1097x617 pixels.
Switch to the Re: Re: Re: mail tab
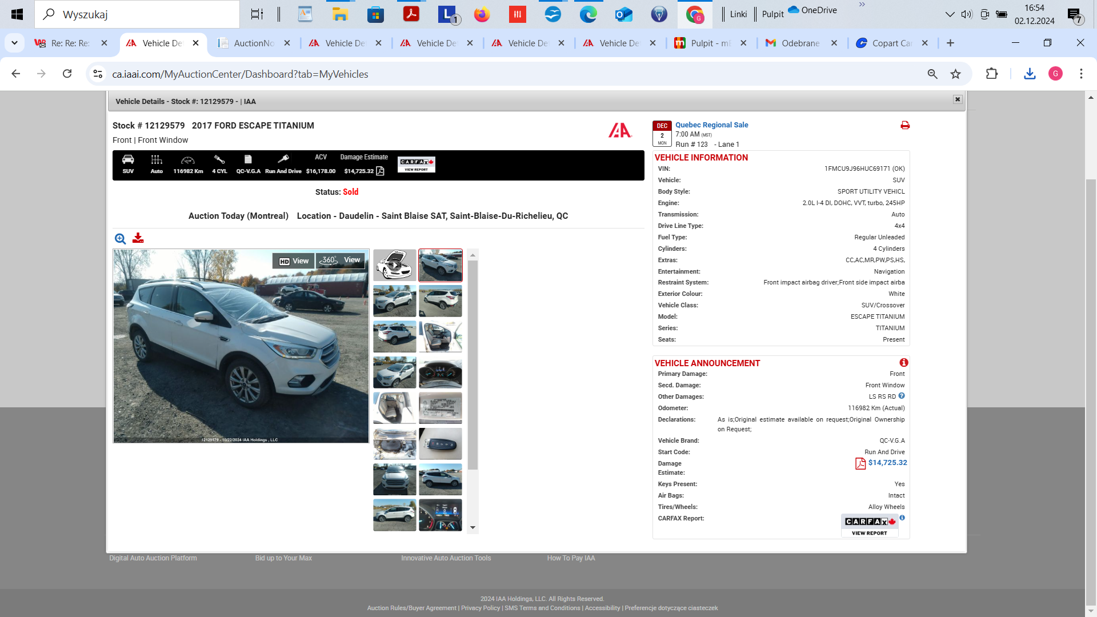[x=70, y=43]
